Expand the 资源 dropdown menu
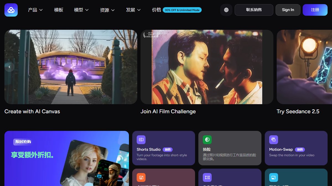332x186 pixels. click(x=107, y=10)
